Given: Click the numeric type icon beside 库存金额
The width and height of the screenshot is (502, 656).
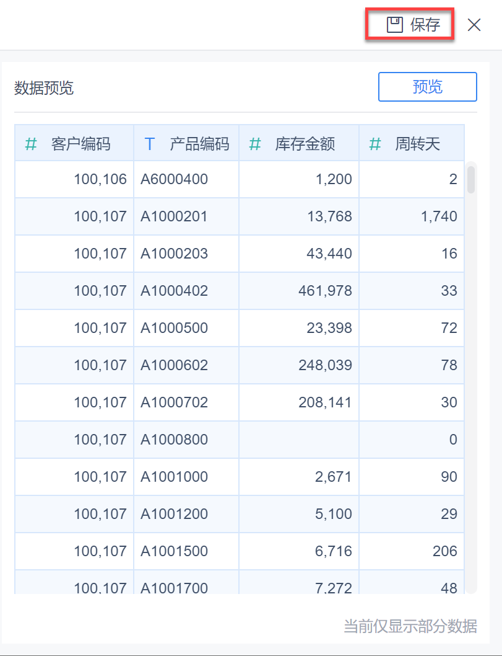Looking at the screenshot, I should 255,144.
